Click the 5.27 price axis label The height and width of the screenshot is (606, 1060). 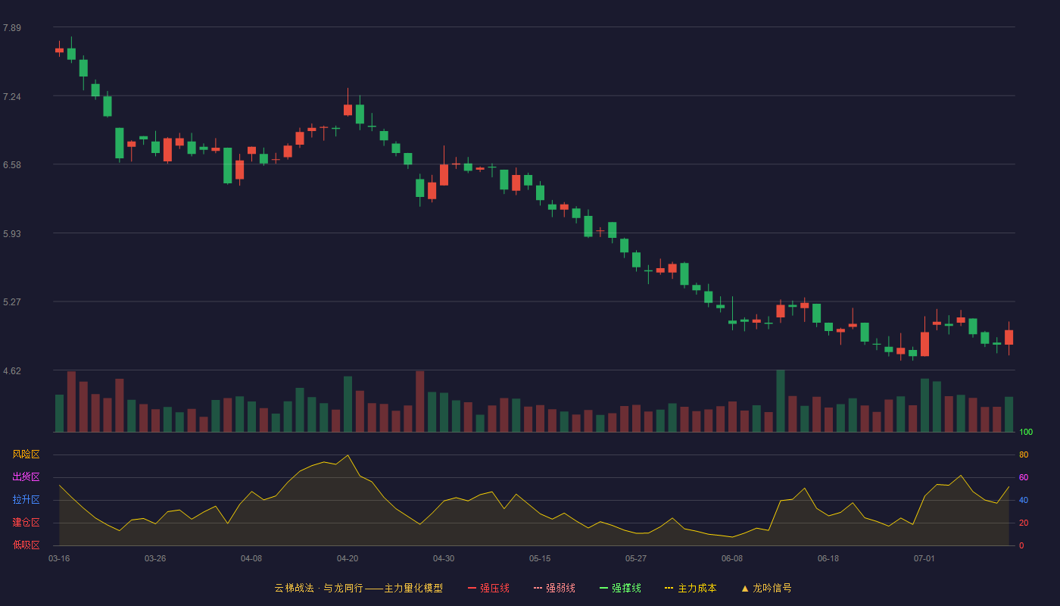(12, 302)
